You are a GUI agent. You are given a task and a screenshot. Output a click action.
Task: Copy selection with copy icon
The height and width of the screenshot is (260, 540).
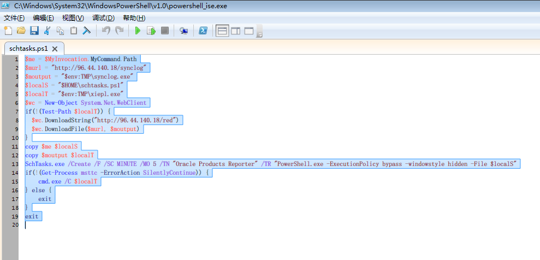[60, 31]
